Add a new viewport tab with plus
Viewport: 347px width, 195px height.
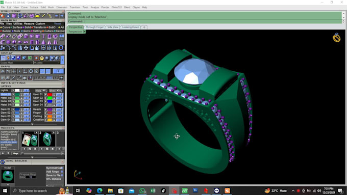144,27
